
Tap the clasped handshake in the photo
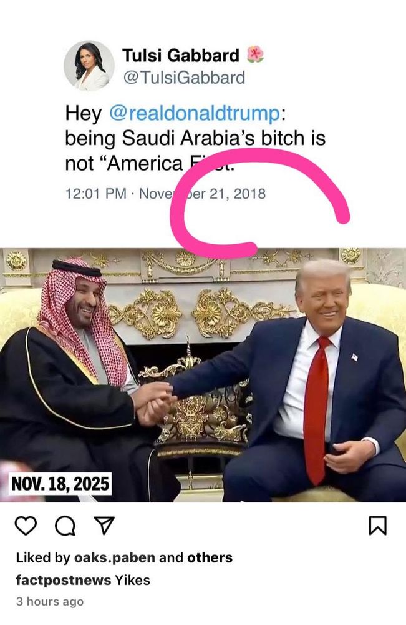[x=154, y=402]
